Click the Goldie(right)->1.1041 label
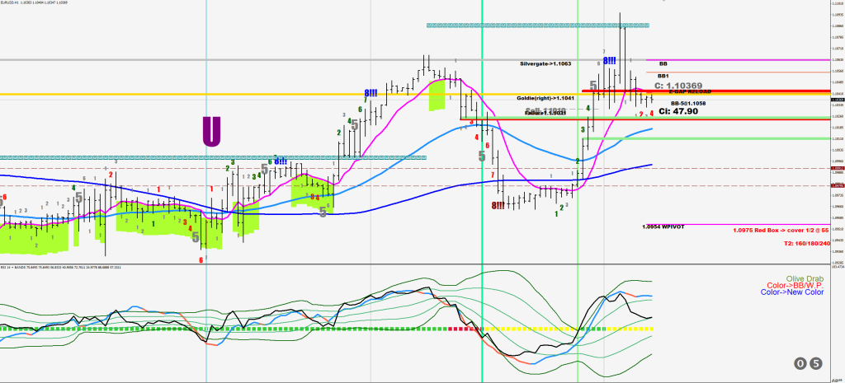Screen dimensions: 845x383 544,98
